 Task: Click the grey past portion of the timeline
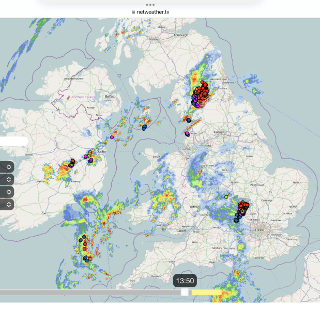(x=90, y=292)
